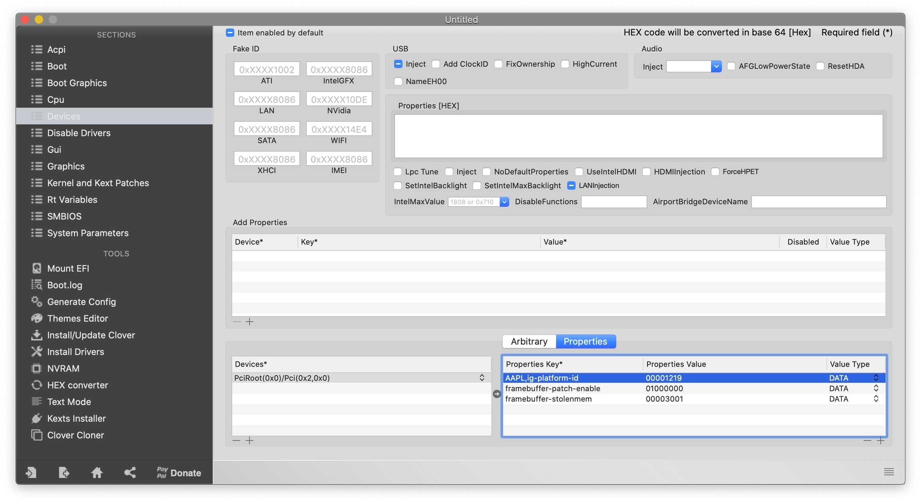Image resolution: width=921 pixels, height=503 pixels.
Task: Open Themes Editor palette icon
Action: [37, 318]
